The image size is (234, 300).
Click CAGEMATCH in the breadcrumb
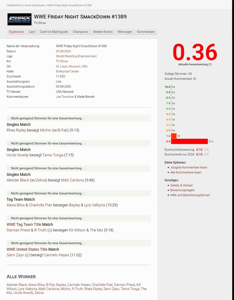[x=14, y=5]
